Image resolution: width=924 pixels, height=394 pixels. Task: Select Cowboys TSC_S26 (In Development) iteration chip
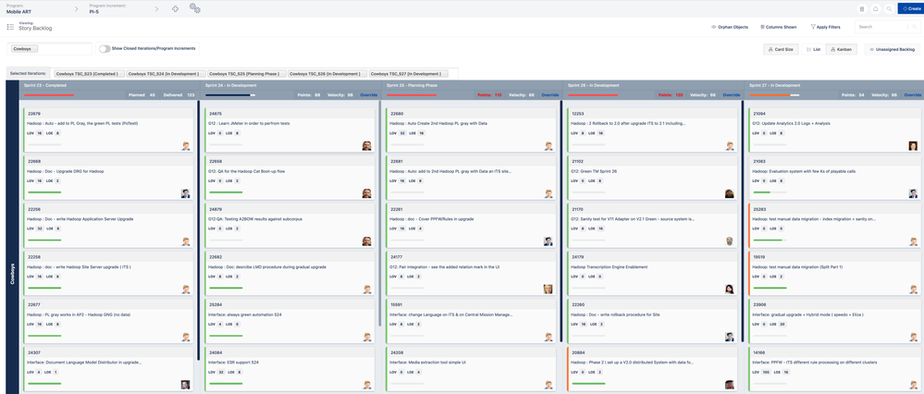tap(327, 74)
